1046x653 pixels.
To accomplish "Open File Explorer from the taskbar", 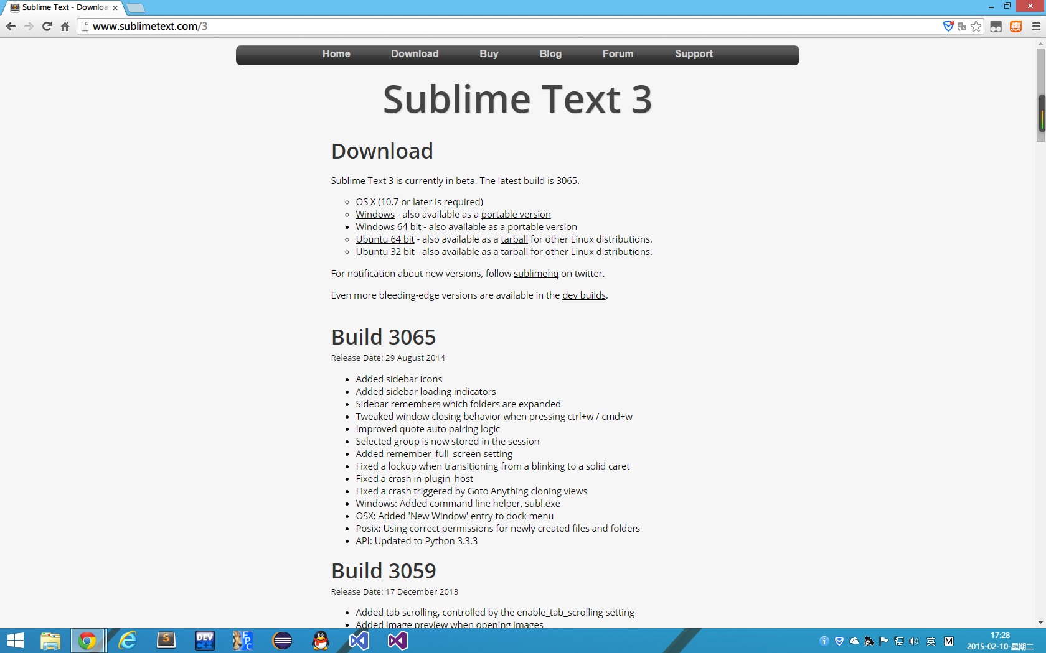I will coord(50,641).
